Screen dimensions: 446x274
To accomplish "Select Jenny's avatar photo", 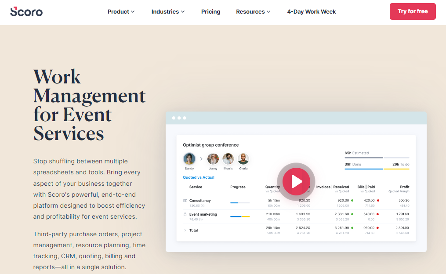I will click(213, 159).
